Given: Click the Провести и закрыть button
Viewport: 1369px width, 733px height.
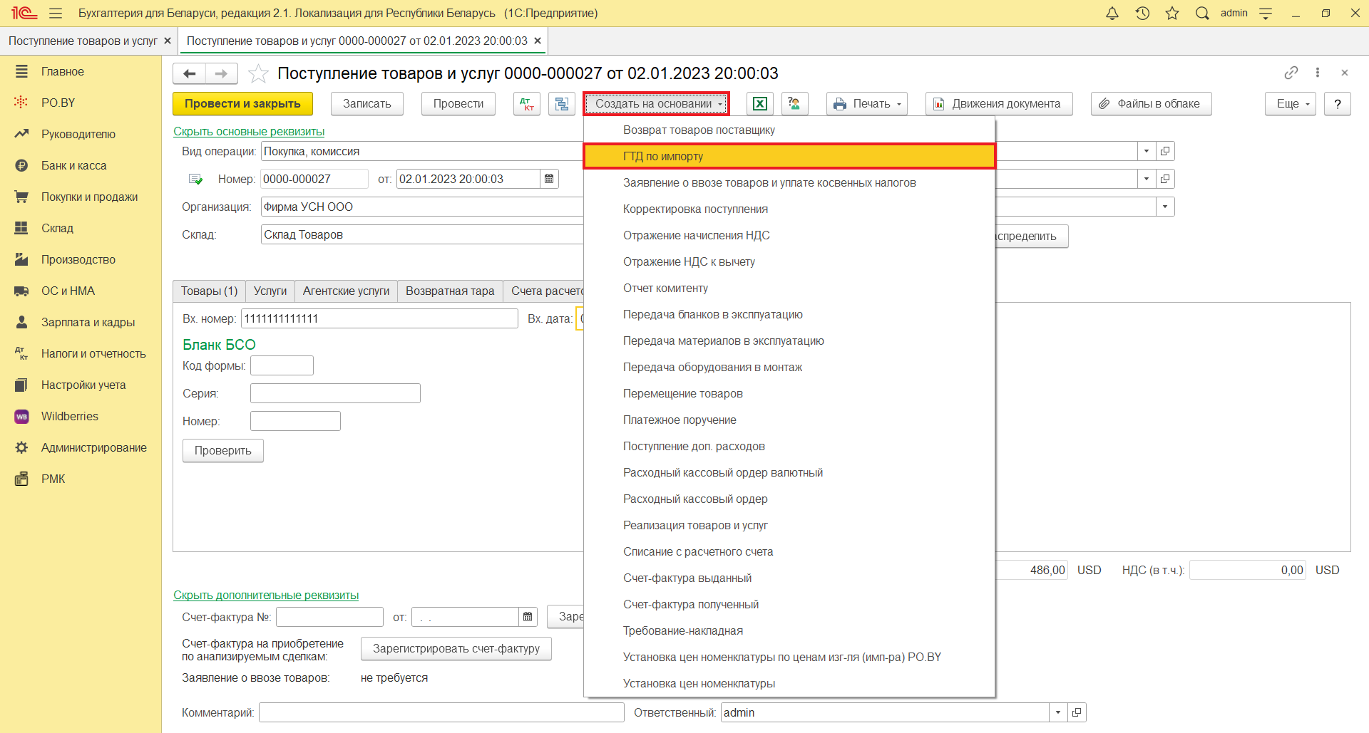Looking at the screenshot, I should click(x=242, y=104).
